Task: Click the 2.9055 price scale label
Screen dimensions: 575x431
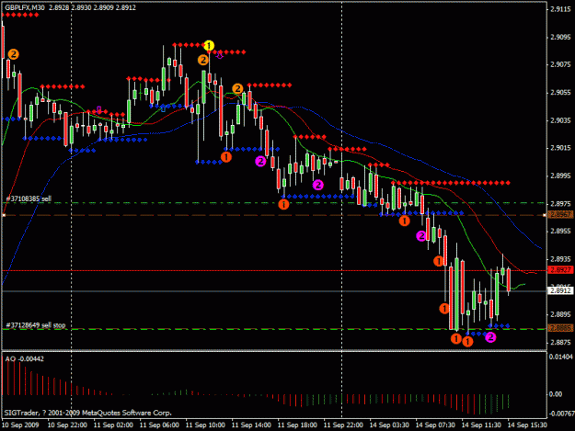Action: [560, 93]
